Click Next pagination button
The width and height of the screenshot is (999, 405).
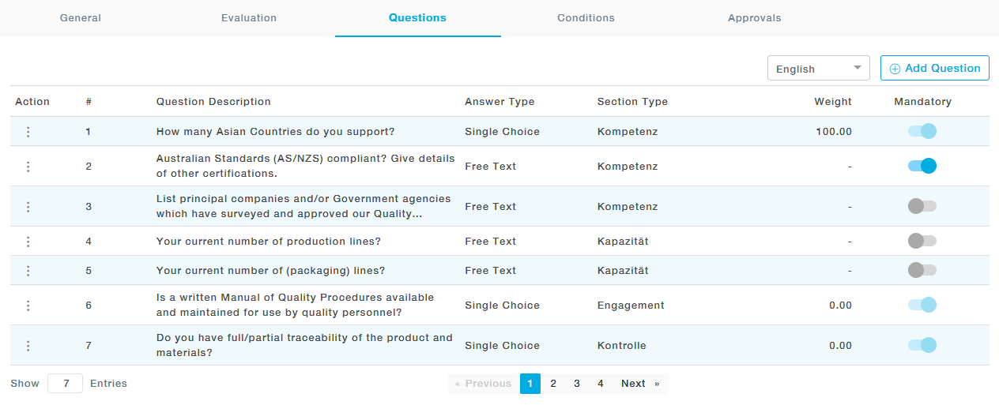(x=639, y=384)
